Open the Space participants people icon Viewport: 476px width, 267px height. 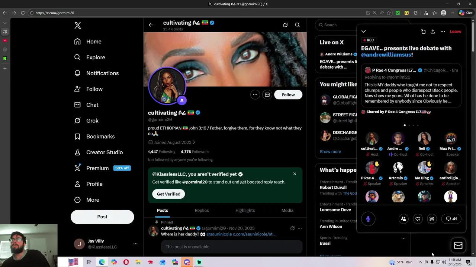[x=403, y=219]
